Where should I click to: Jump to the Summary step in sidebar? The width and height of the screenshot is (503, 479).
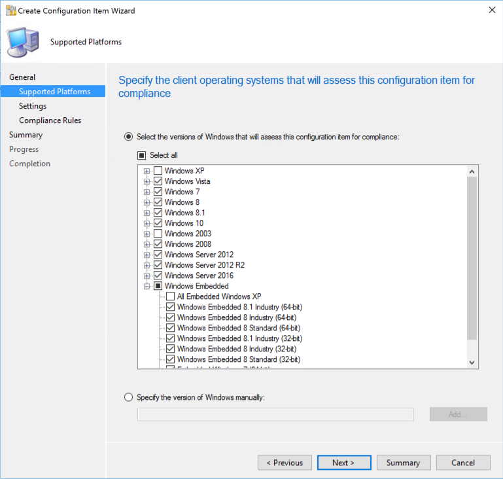pyautogui.click(x=26, y=135)
